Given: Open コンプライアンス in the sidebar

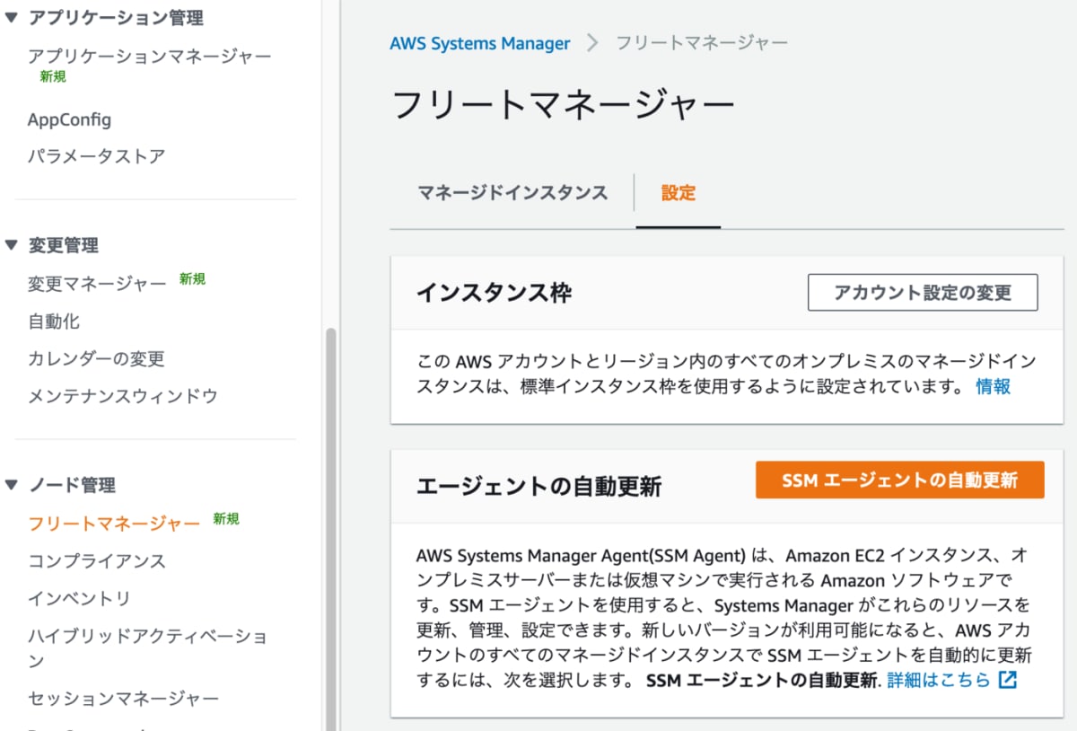Looking at the screenshot, I should (x=97, y=561).
